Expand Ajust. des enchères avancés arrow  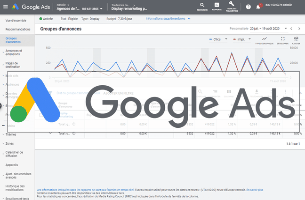3,176
